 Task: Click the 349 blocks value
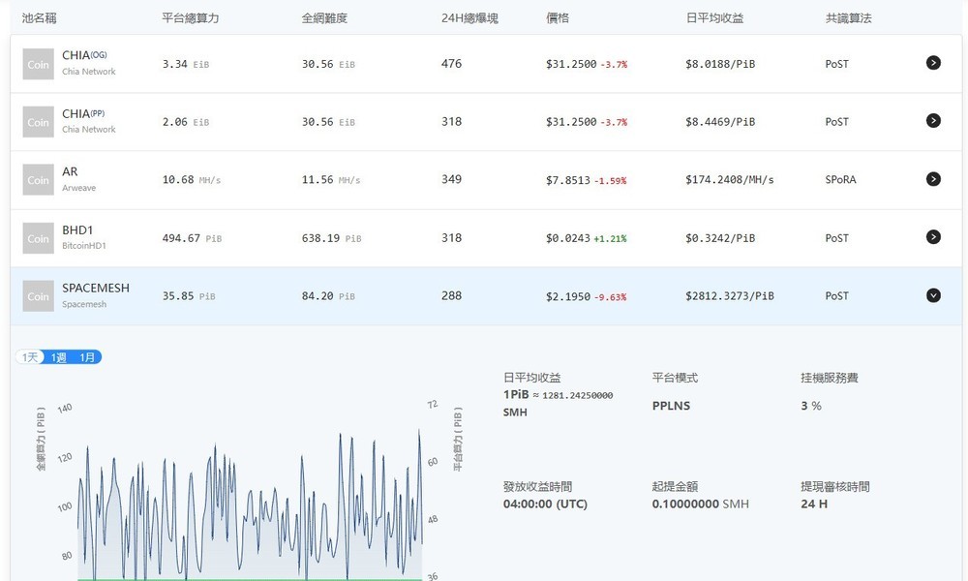[451, 179]
